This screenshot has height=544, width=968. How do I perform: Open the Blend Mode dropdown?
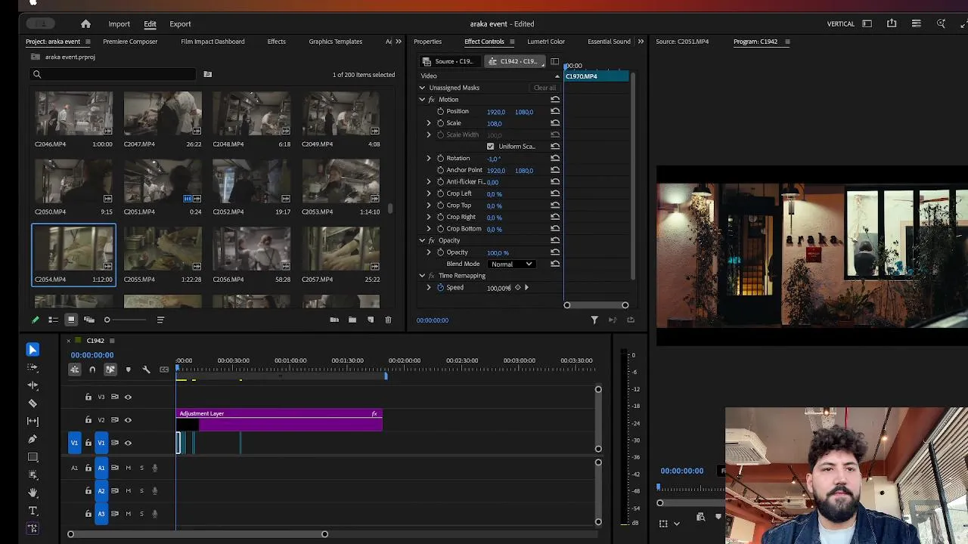click(512, 264)
